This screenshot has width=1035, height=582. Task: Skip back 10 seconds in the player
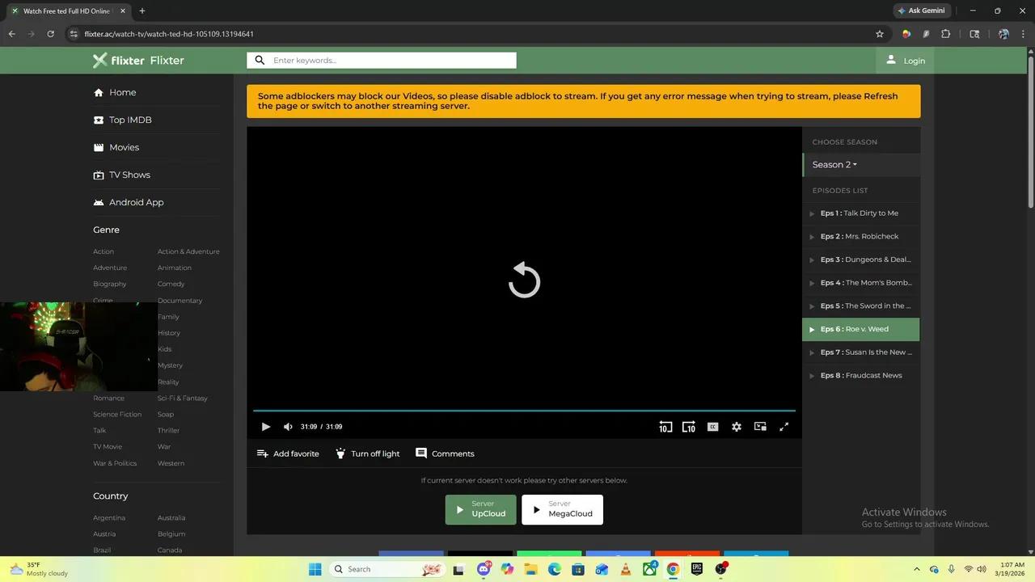[665, 426]
